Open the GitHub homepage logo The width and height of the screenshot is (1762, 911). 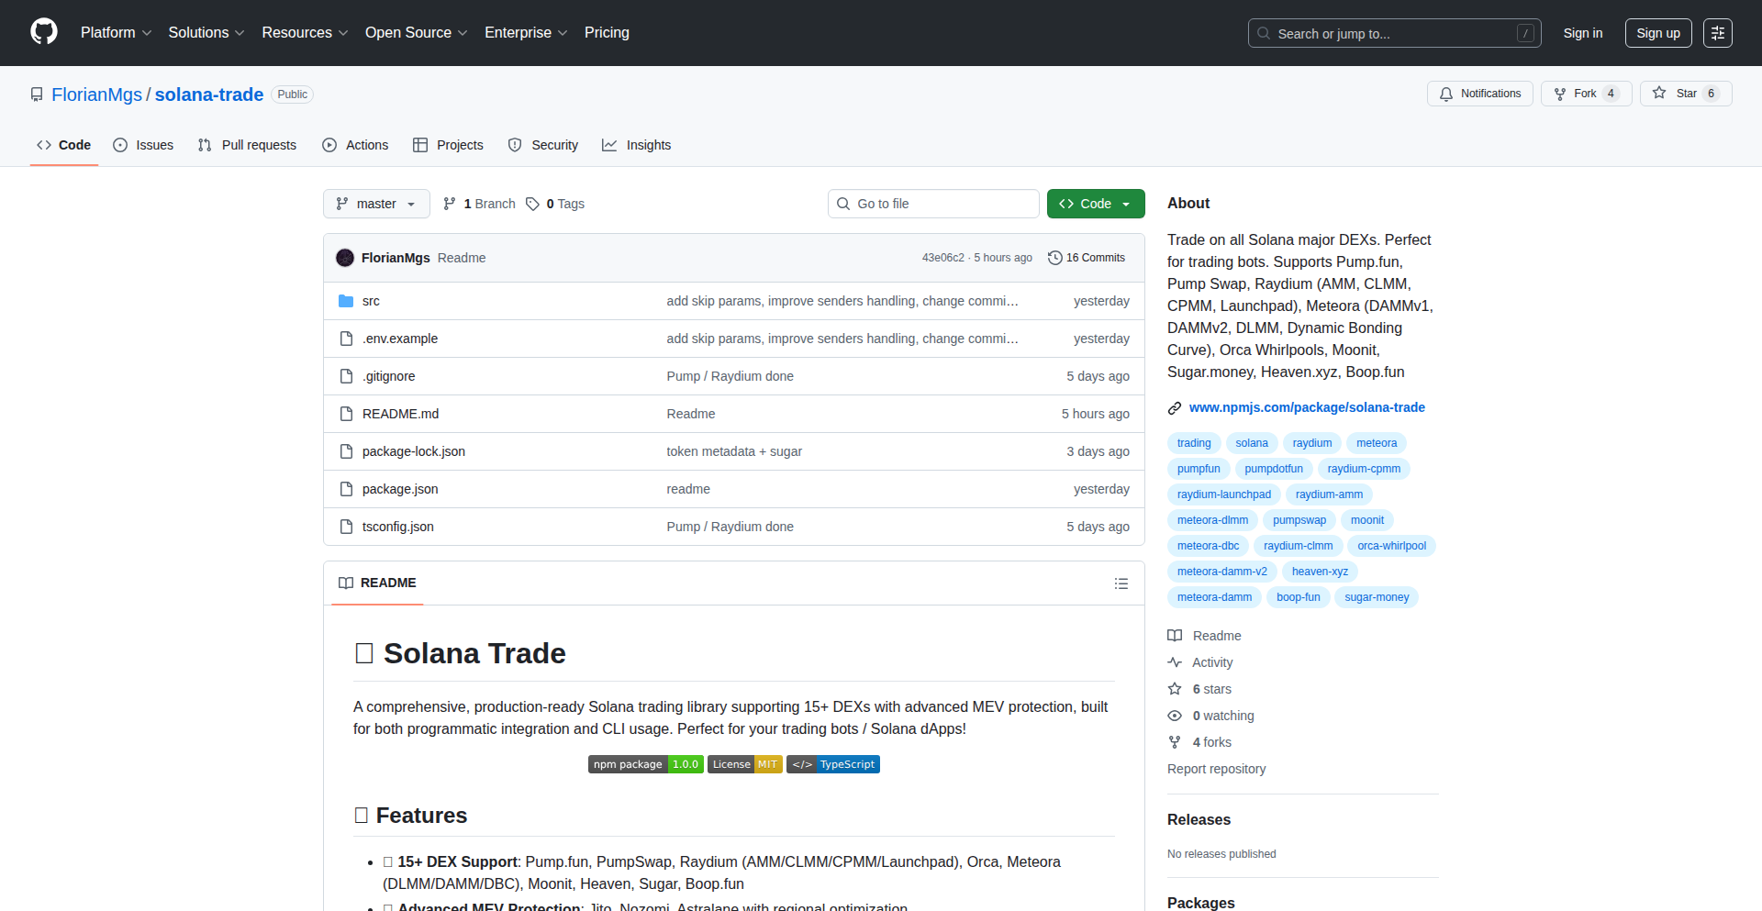tap(44, 32)
